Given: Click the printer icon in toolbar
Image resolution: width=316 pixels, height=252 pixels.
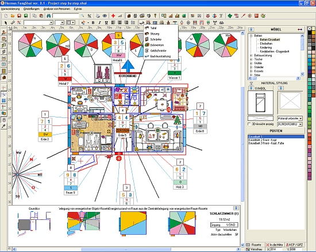Looking at the screenshot, I should [98, 15].
